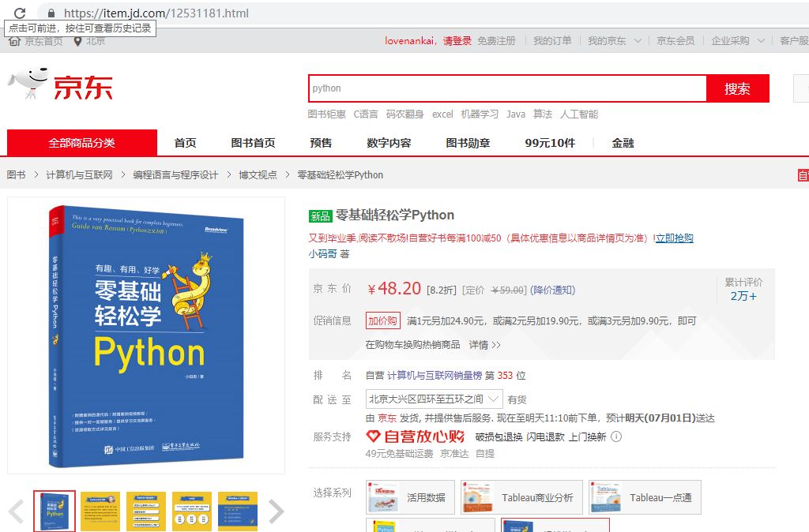Choose series option 活用数据

(410, 497)
